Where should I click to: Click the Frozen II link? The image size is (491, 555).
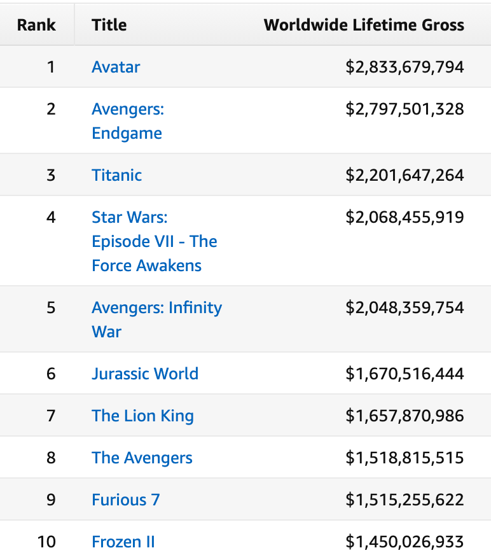pos(123,542)
